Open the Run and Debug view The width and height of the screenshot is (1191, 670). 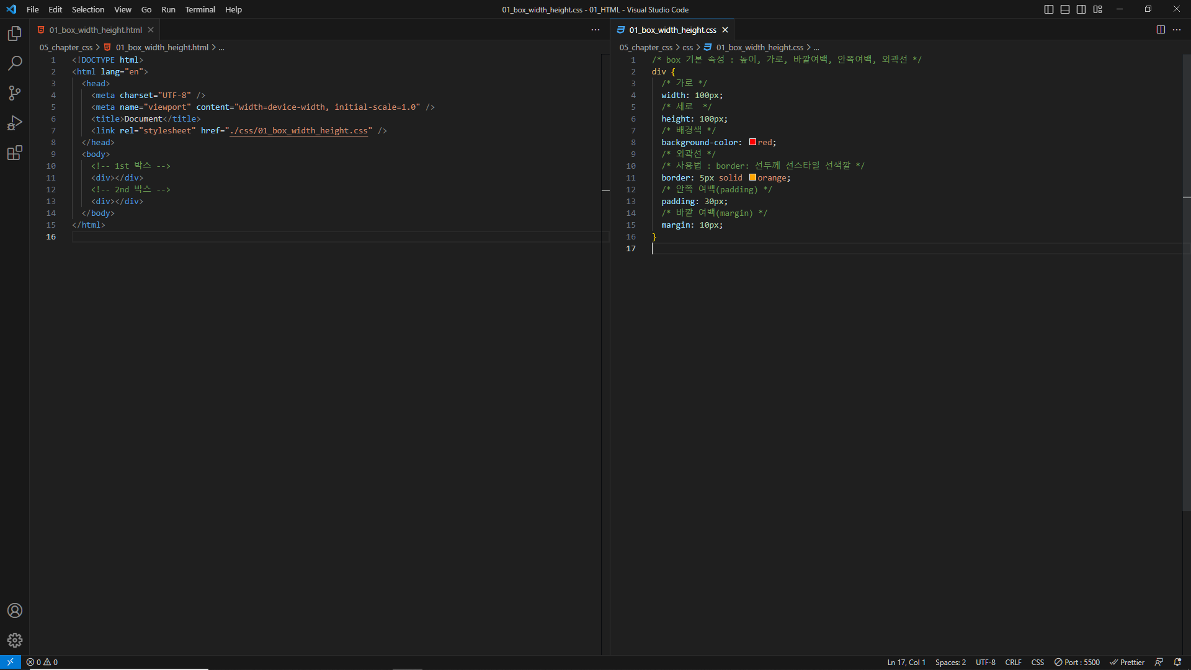14,123
